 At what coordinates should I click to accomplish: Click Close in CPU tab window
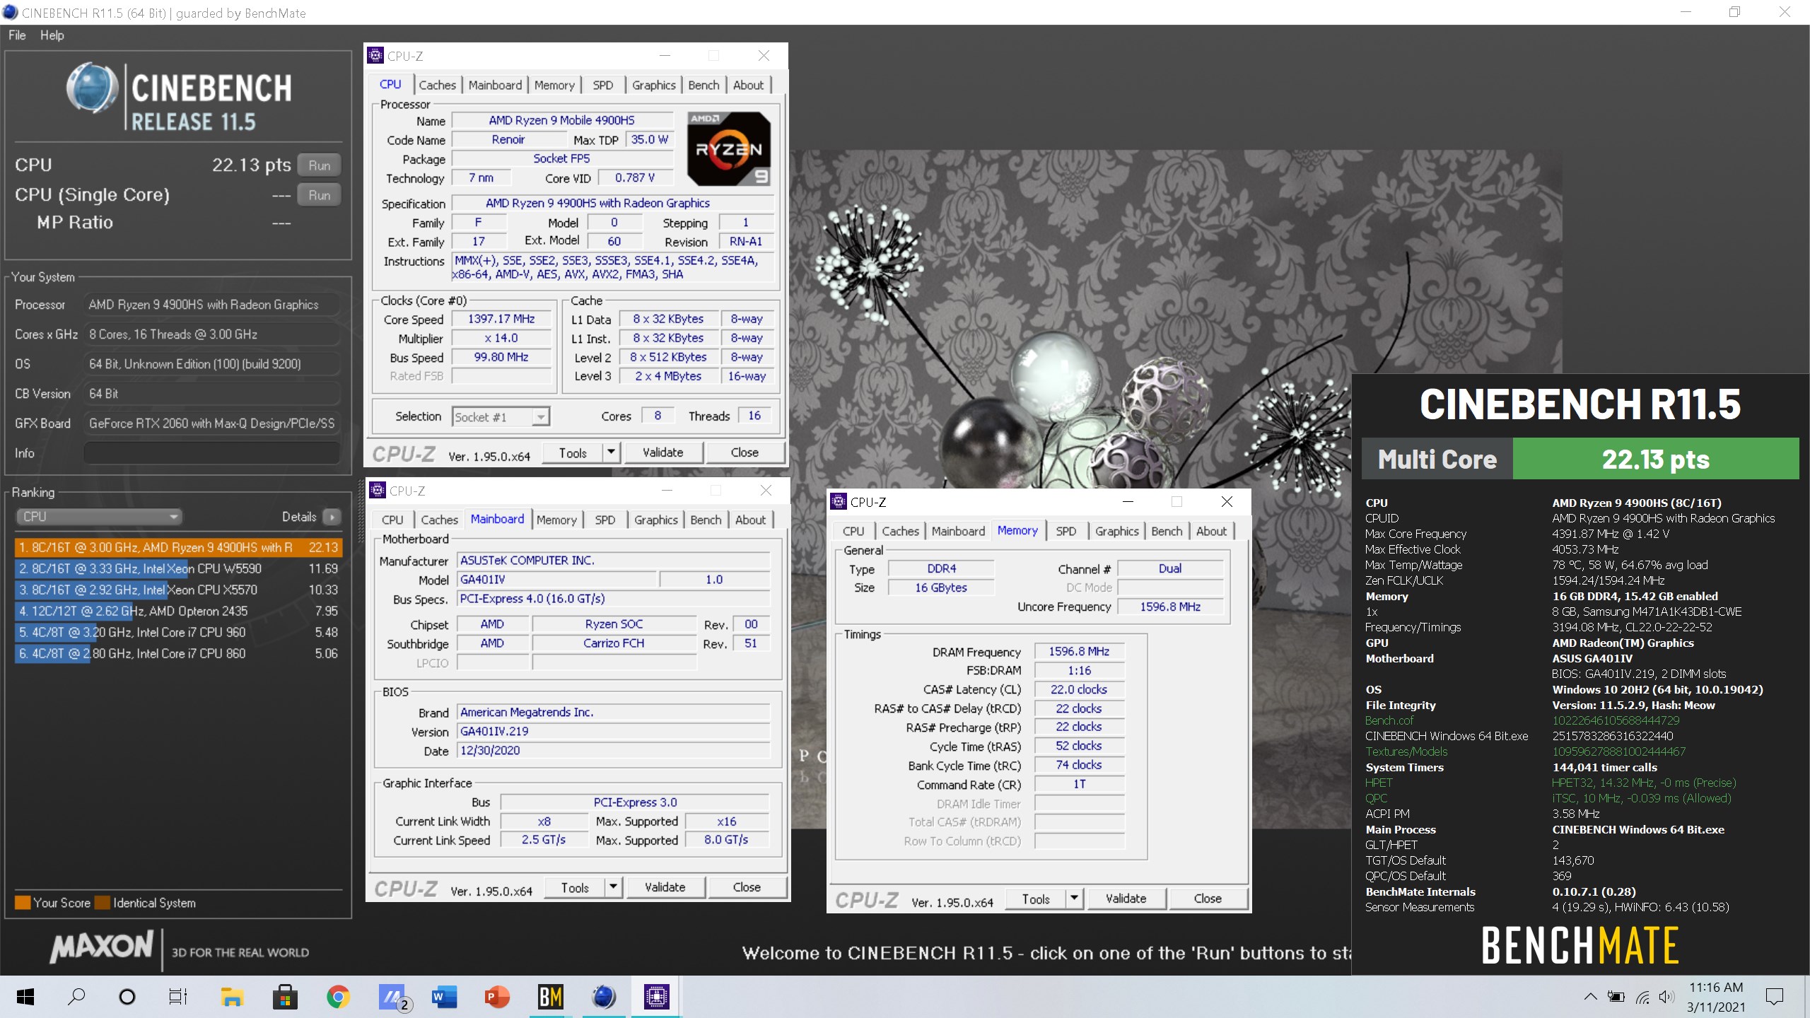click(745, 452)
